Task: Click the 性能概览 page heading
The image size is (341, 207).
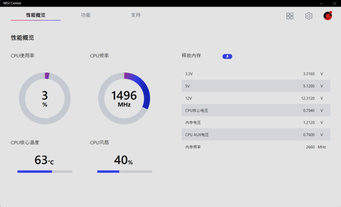Action: click(22, 38)
